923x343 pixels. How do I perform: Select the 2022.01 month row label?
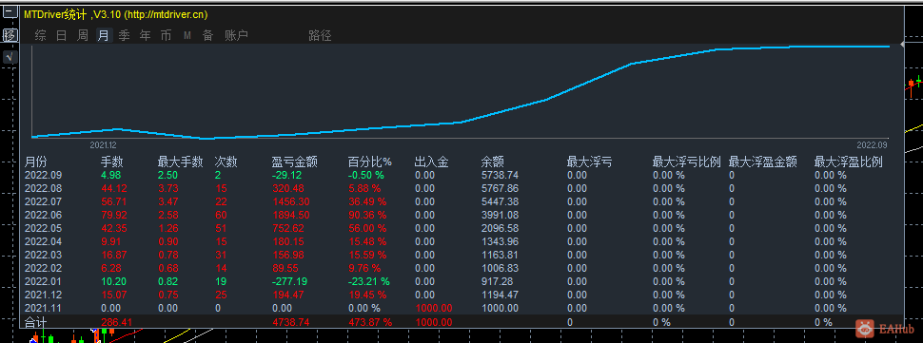[43, 282]
